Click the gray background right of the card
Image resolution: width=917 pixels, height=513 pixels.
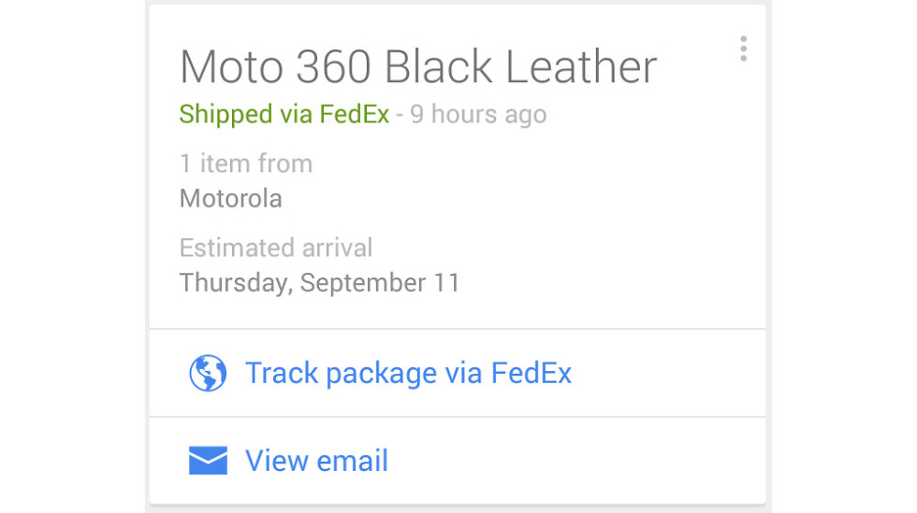point(842,257)
